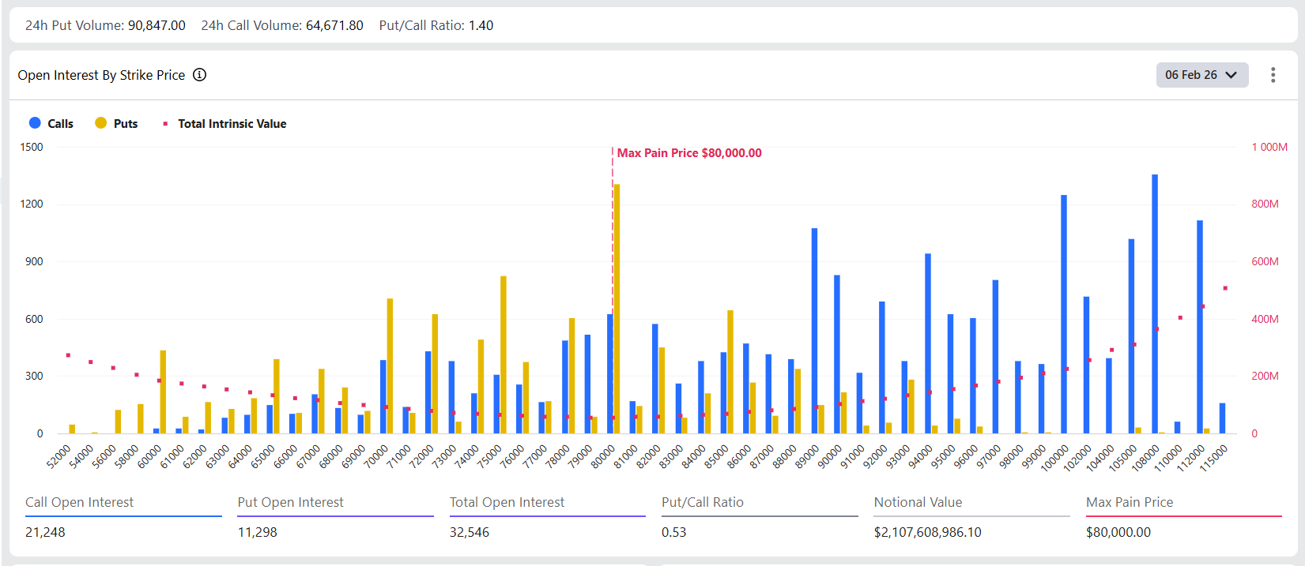This screenshot has height=566, width=1305.
Task: Click the yellow put bar at 75000 strike
Action: click(504, 354)
